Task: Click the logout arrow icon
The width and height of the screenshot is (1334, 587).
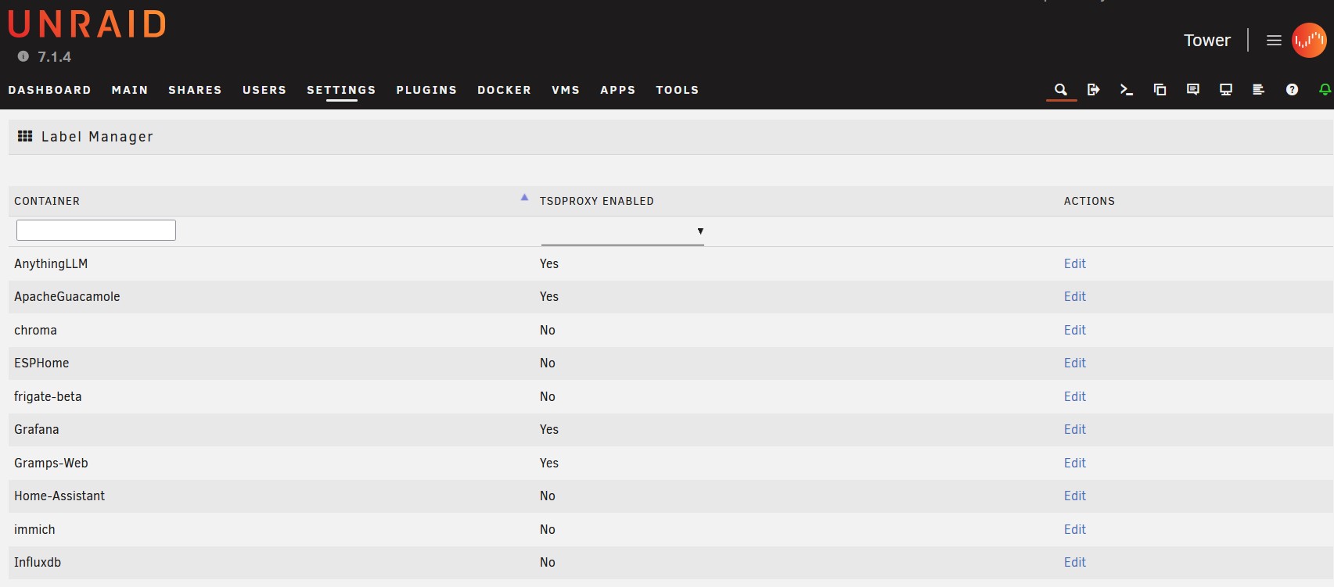Action: 1094,90
